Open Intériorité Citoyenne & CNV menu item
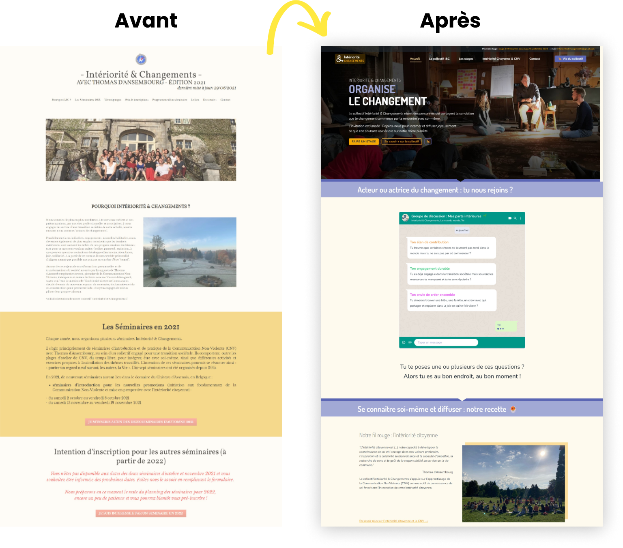The image size is (623, 548). pos(501,59)
